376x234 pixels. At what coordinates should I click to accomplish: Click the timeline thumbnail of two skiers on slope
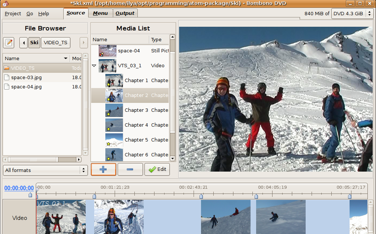click(226, 217)
